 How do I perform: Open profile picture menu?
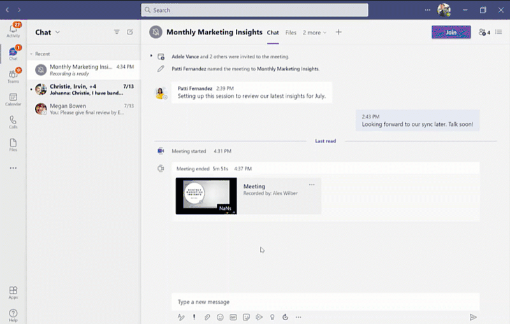444,10
